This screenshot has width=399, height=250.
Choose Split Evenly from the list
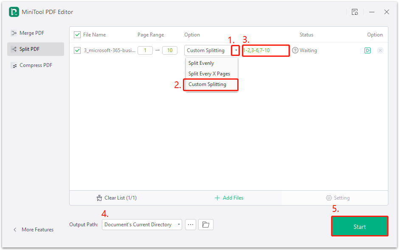click(x=201, y=63)
